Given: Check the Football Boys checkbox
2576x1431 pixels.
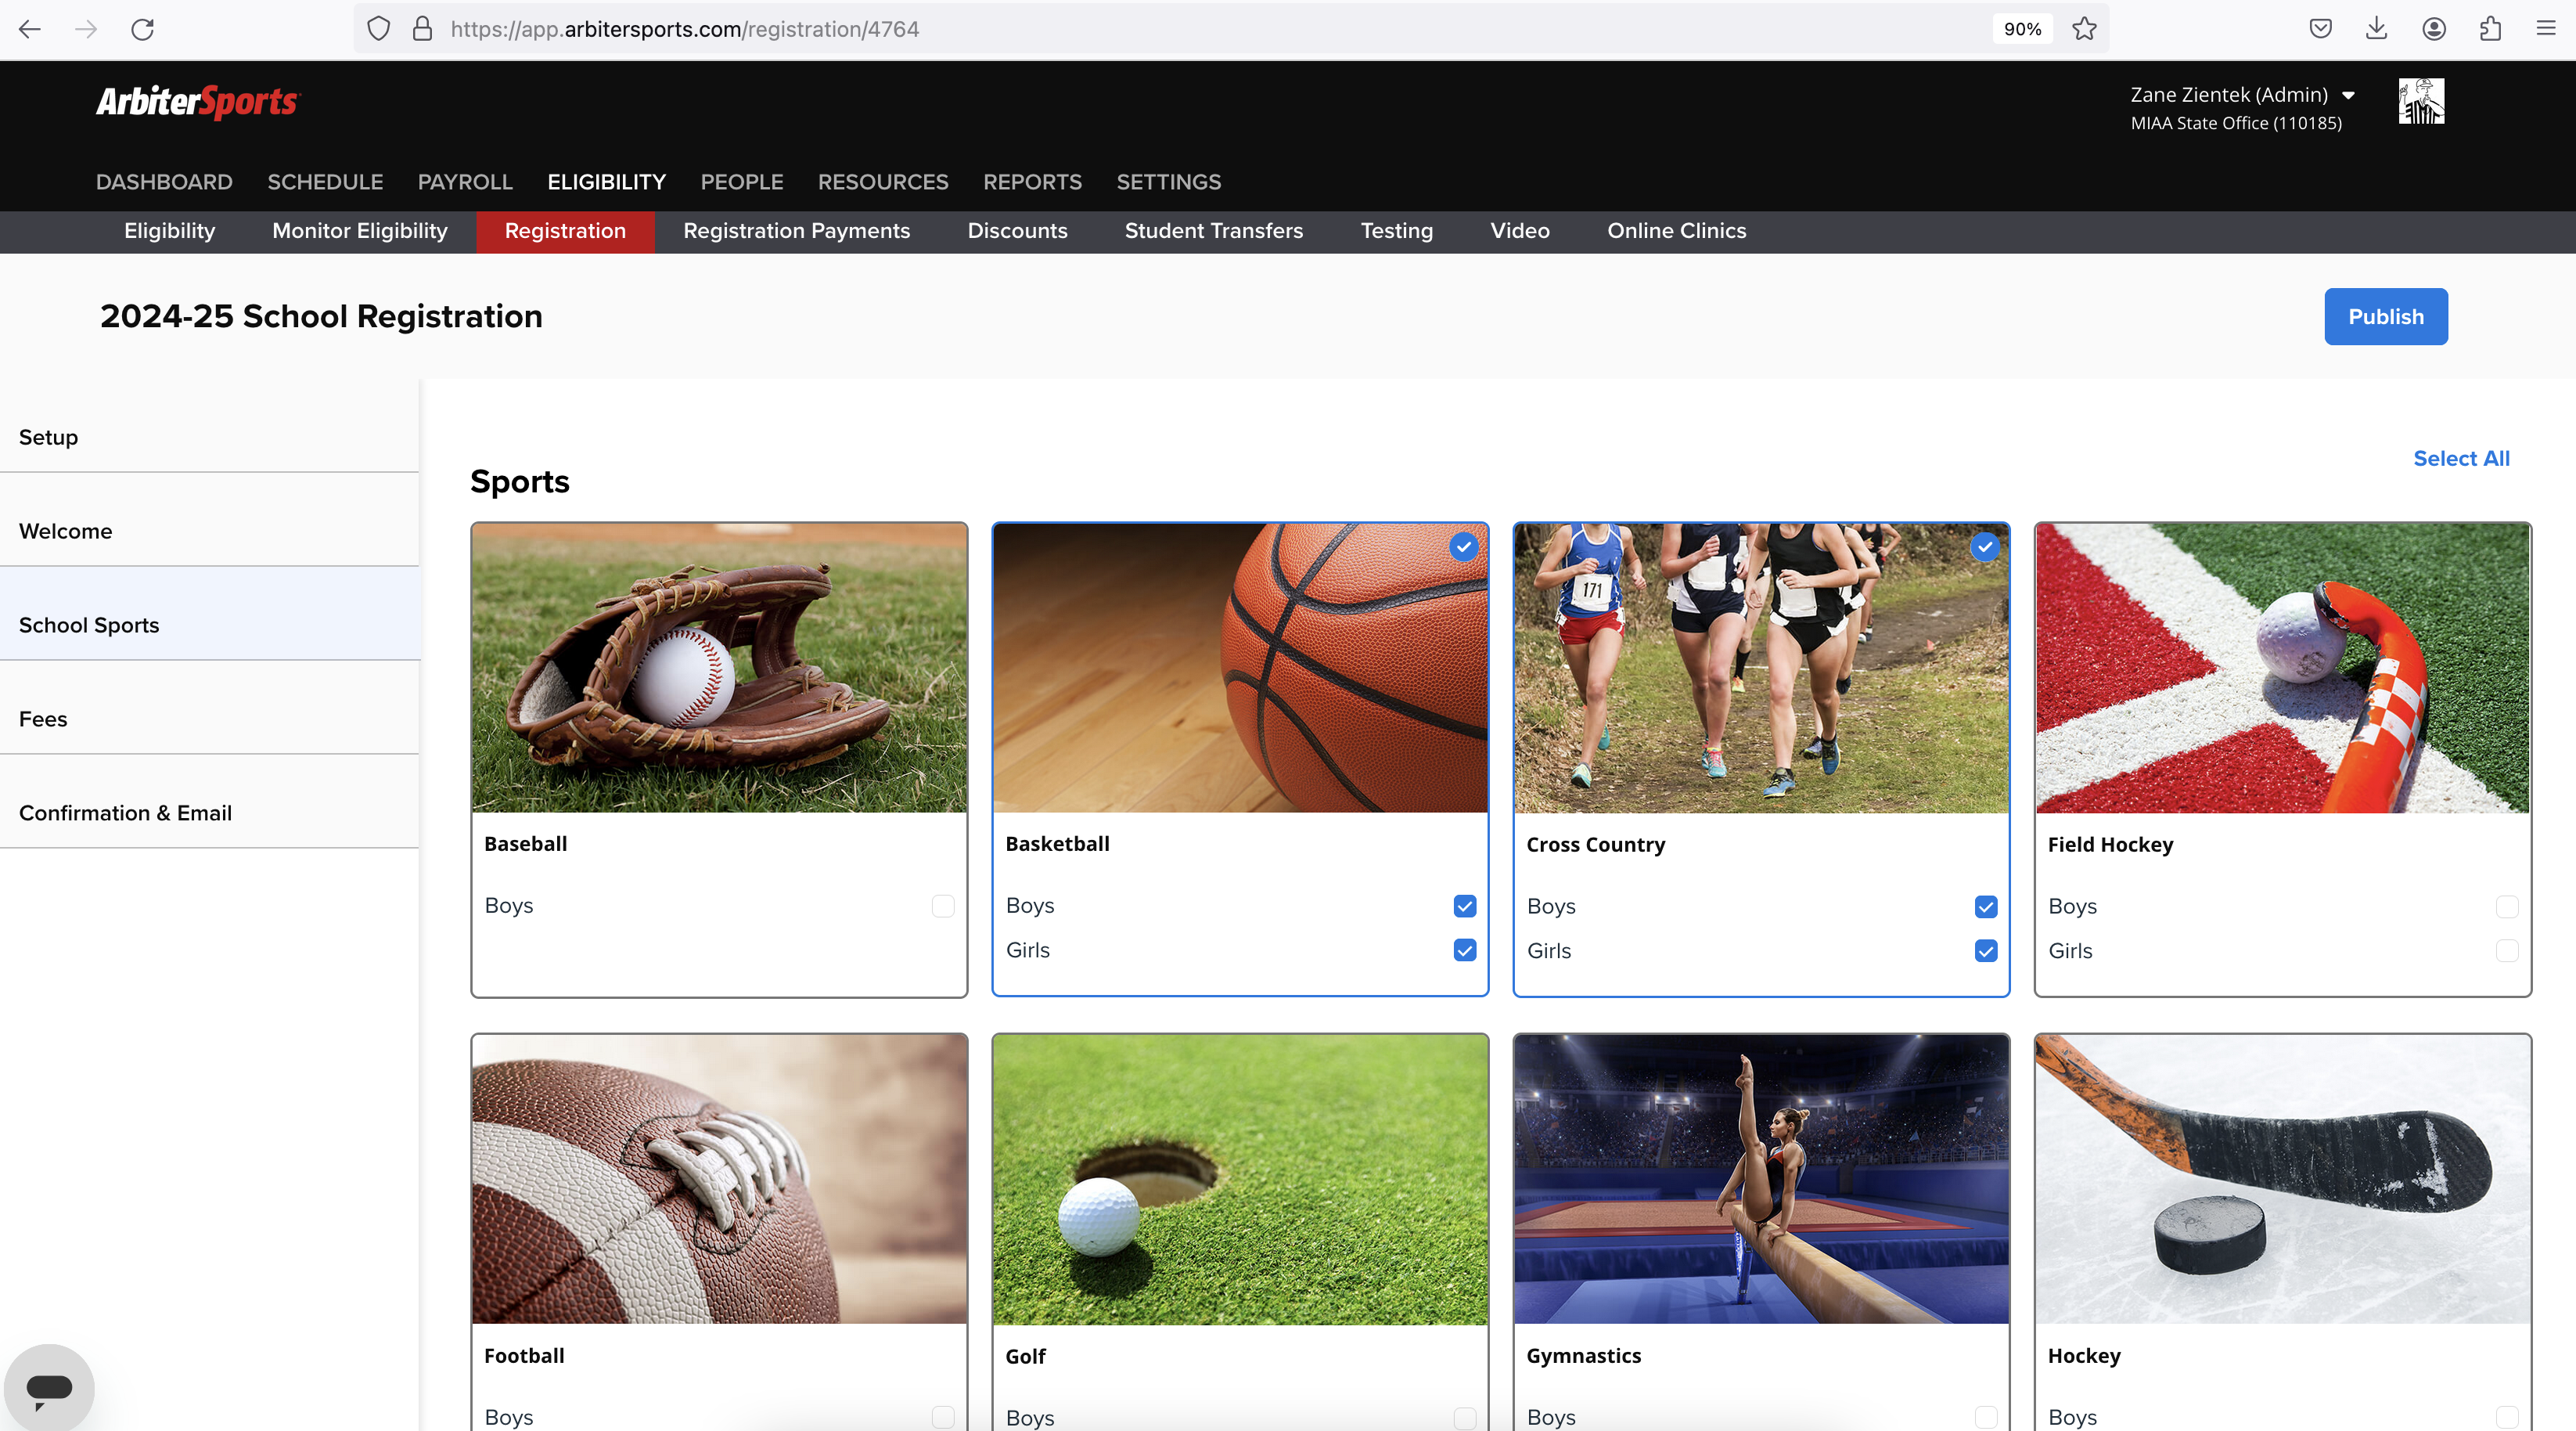Looking at the screenshot, I should click(x=943, y=1417).
